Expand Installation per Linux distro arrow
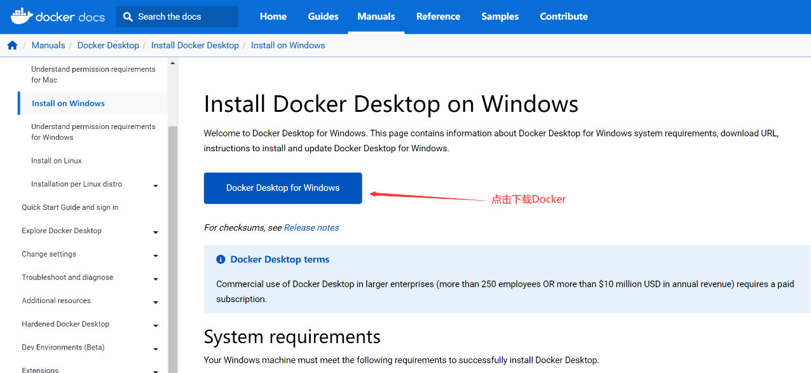This screenshot has width=811, height=373. [156, 186]
